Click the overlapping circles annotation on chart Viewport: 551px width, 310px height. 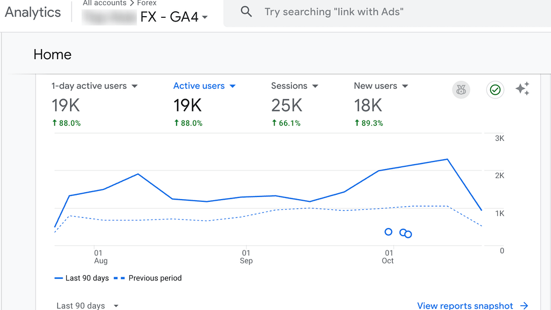click(405, 232)
